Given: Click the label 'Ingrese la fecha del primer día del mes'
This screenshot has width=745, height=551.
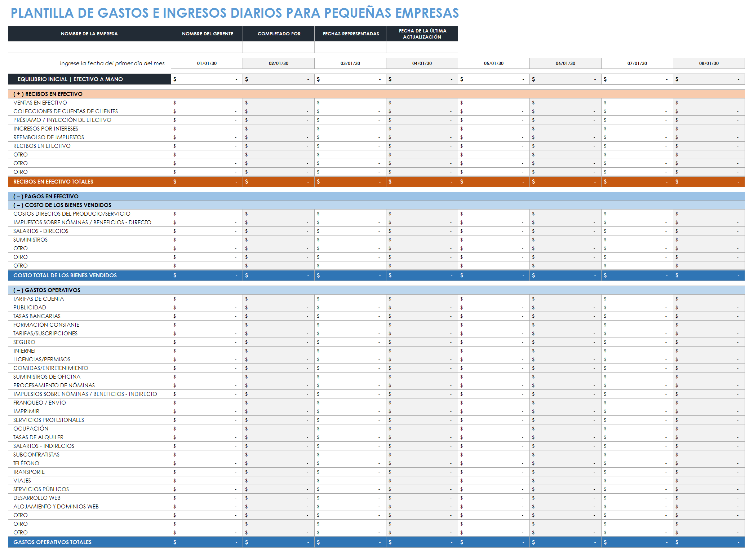Looking at the screenshot, I should click(112, 63).
